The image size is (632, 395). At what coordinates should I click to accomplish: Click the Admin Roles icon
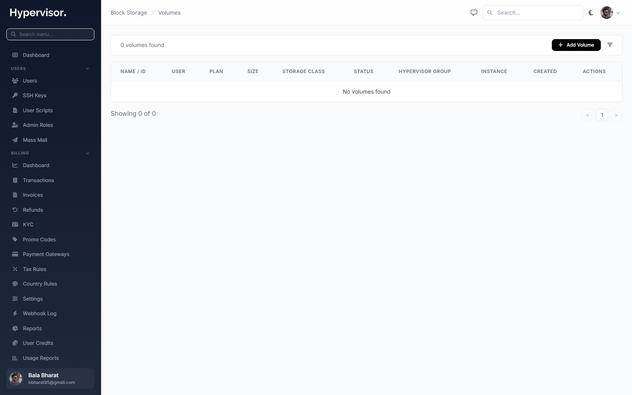coord(15,125)
